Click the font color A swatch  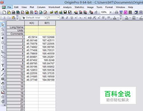click(x=115, y=18)
